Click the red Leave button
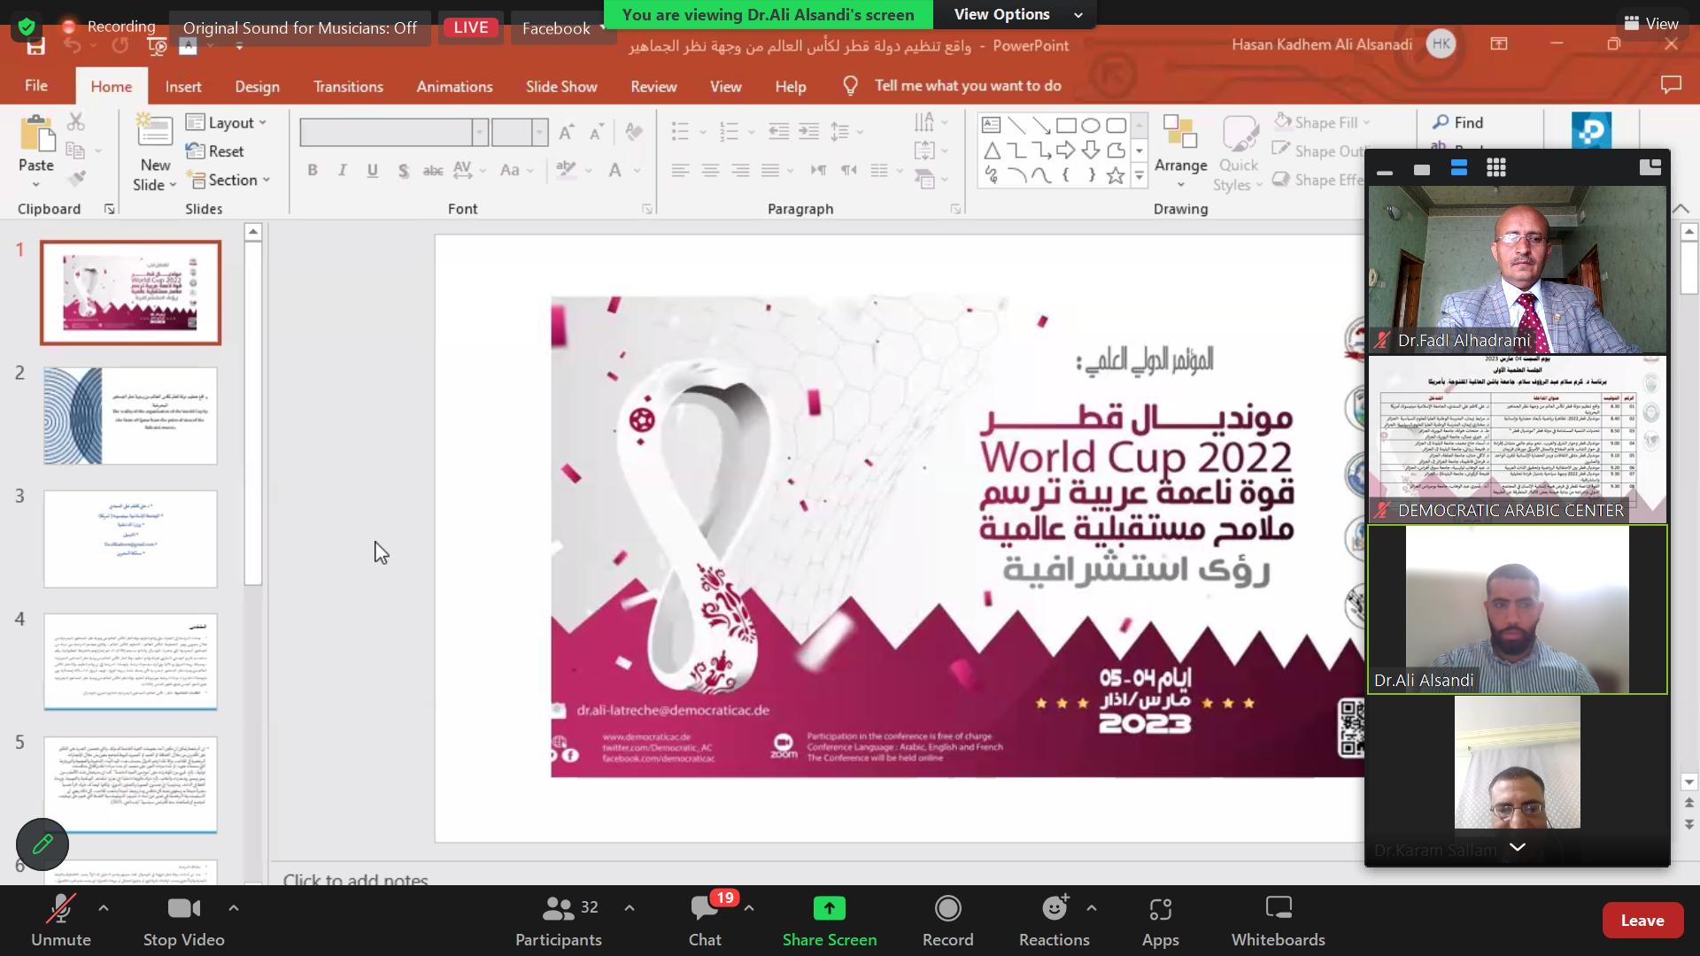The image size is (1700, 956). pos(1642,921)
